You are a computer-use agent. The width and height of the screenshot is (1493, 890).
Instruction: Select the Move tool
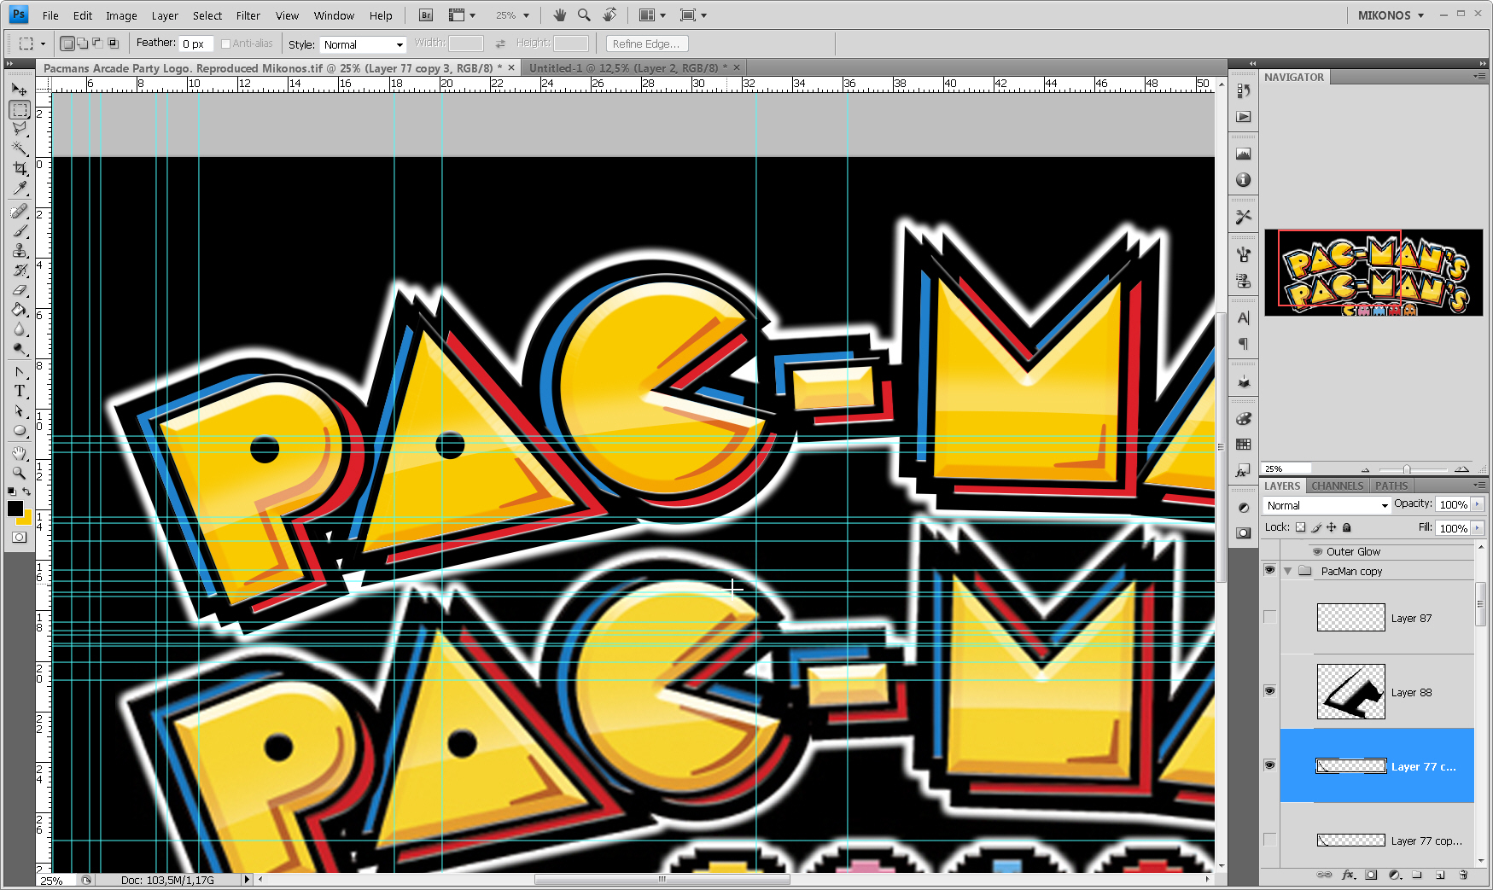click(x=20, y=89)
